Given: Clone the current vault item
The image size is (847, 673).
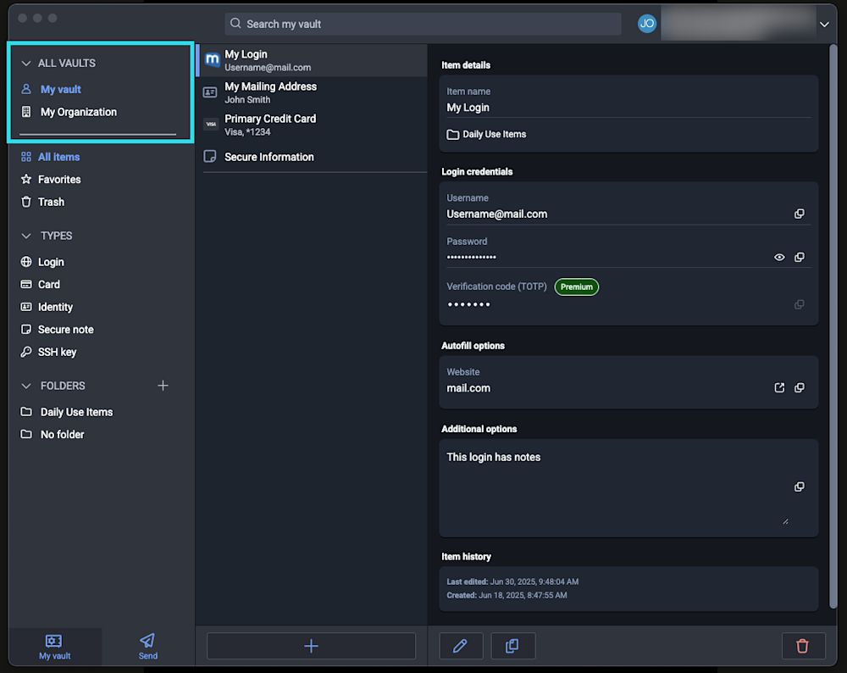Looking at the screenshot, I should point(512,645).
